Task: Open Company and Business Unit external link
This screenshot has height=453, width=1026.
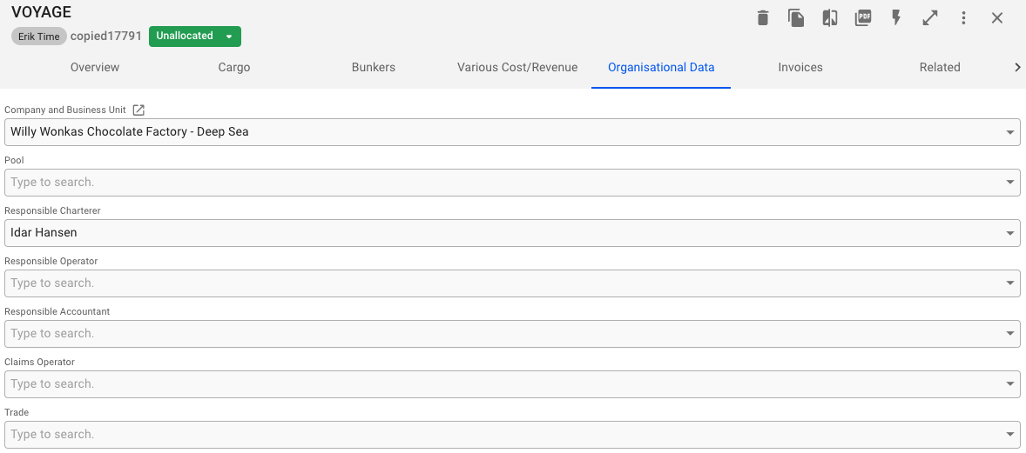Action: pos(138,110)
